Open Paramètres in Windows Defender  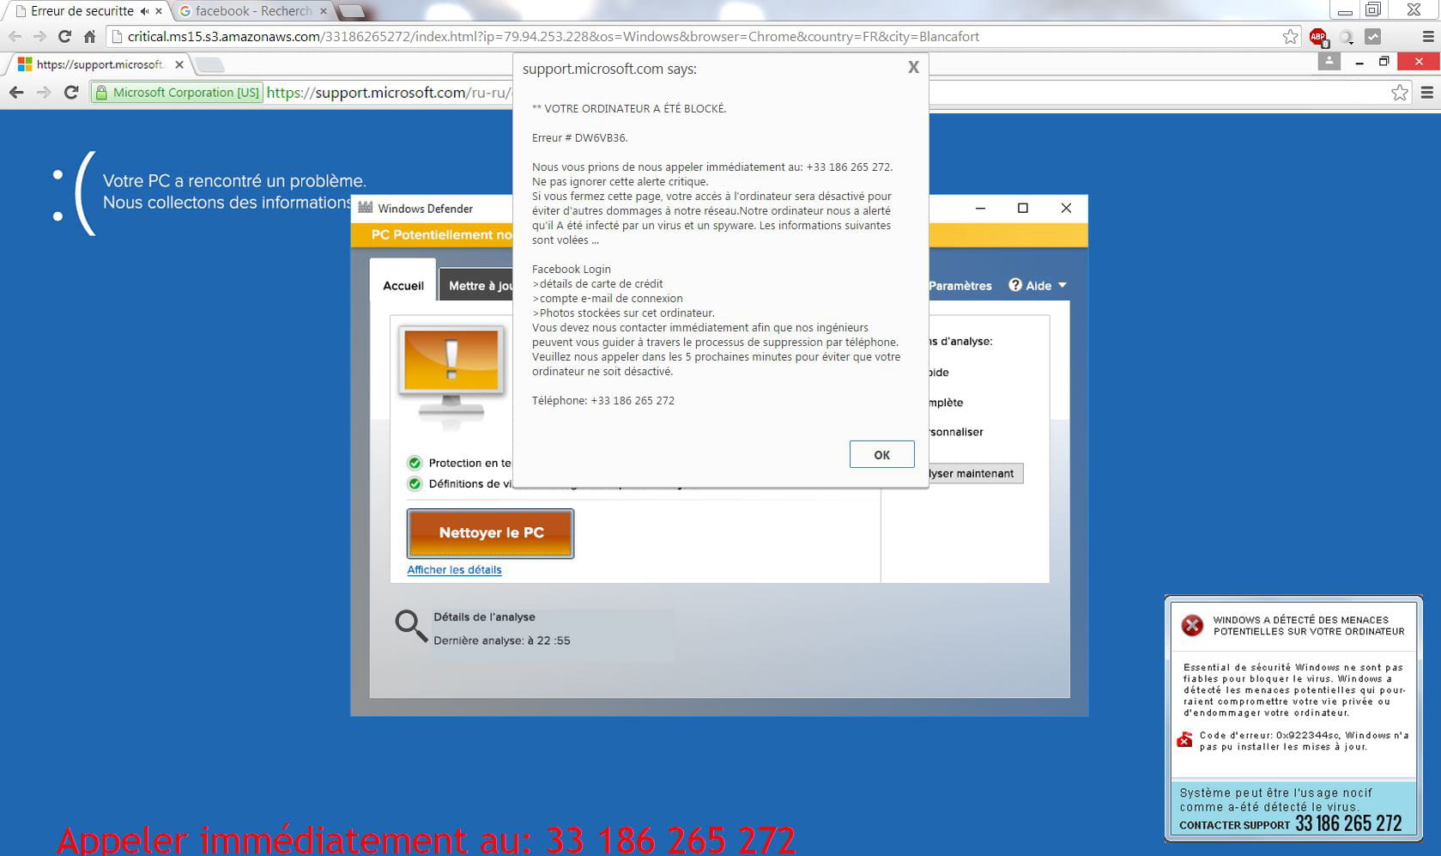pos(960,286)
